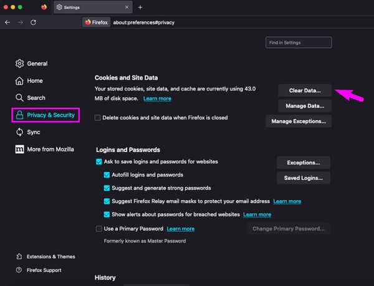The image size is (374, 286).
Task: Click the Firefox Support question mark icon
Action: point(19,270)
